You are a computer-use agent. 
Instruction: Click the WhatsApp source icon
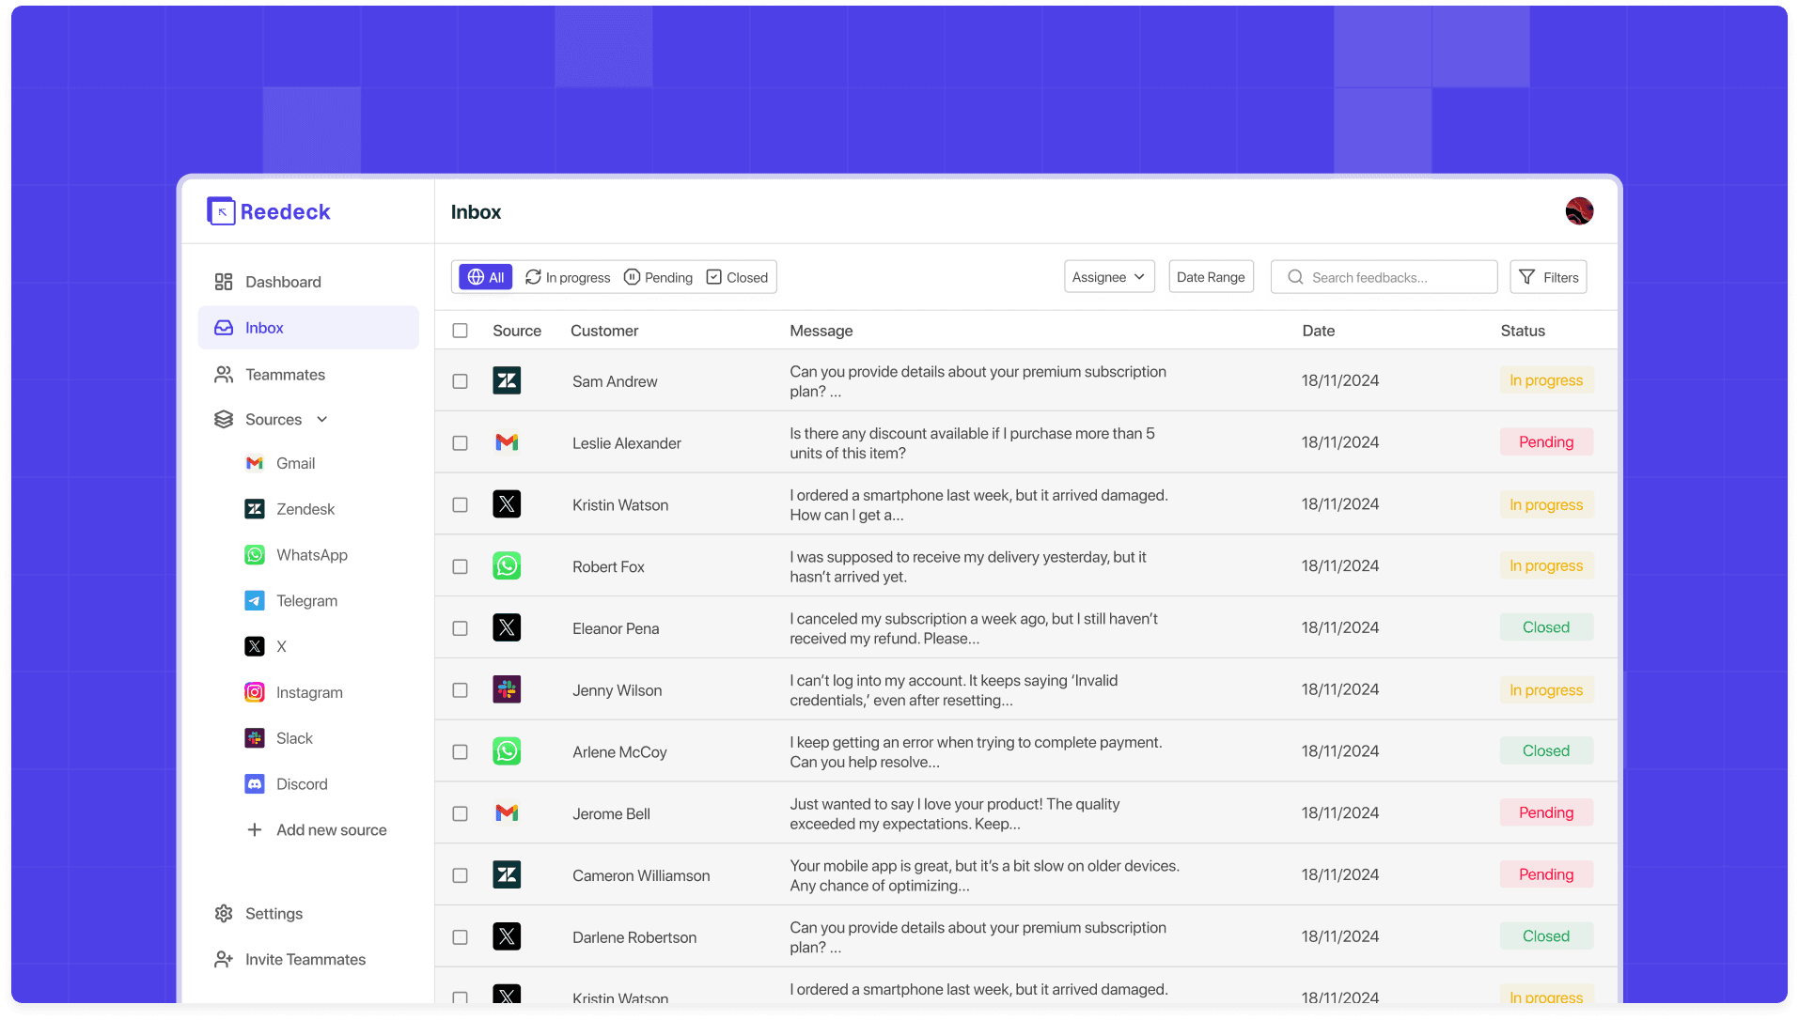tap(254, 554)
